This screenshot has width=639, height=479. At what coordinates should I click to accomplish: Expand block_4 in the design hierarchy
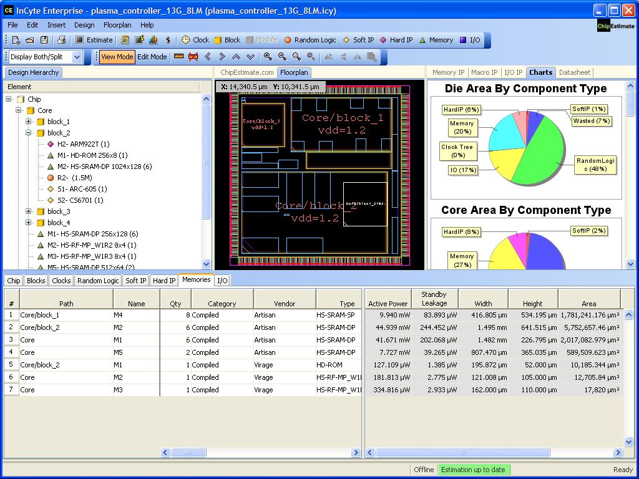pos(29,223)
